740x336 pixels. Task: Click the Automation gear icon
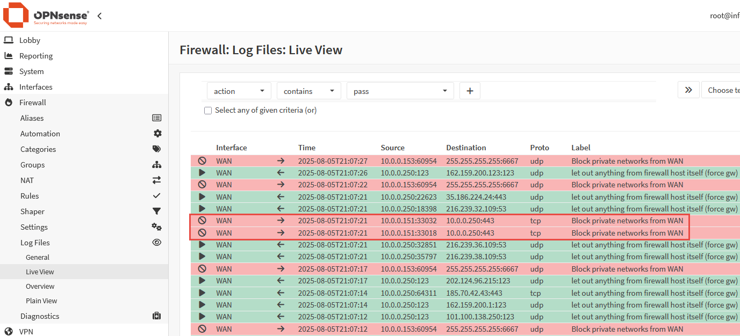click(157, 134)
